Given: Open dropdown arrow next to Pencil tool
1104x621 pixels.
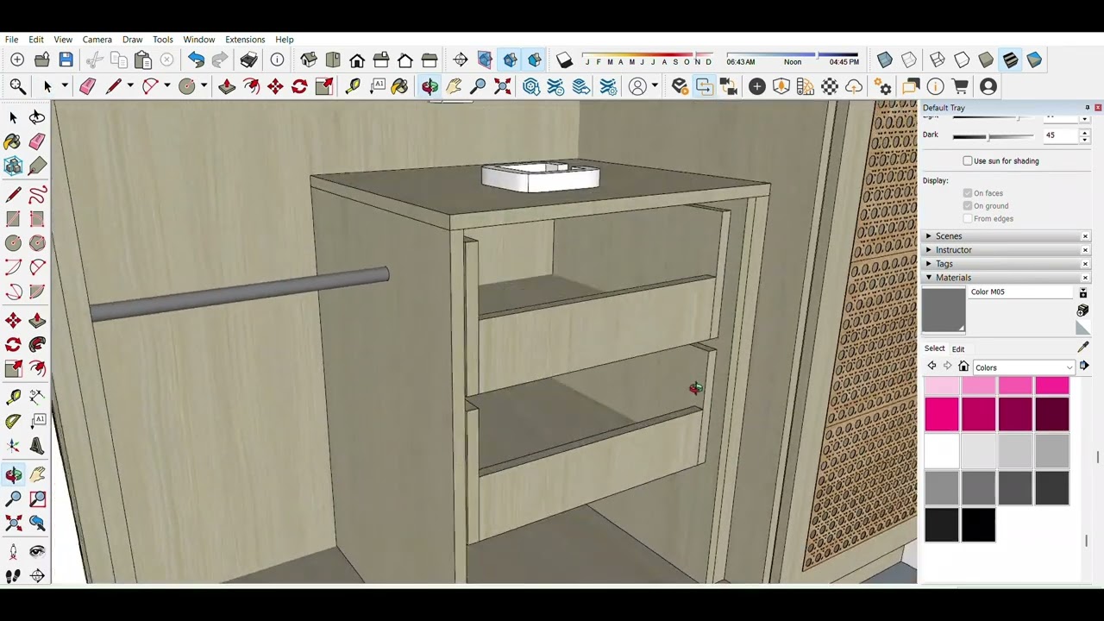Looking at the screenshot, I should (129, 86).
